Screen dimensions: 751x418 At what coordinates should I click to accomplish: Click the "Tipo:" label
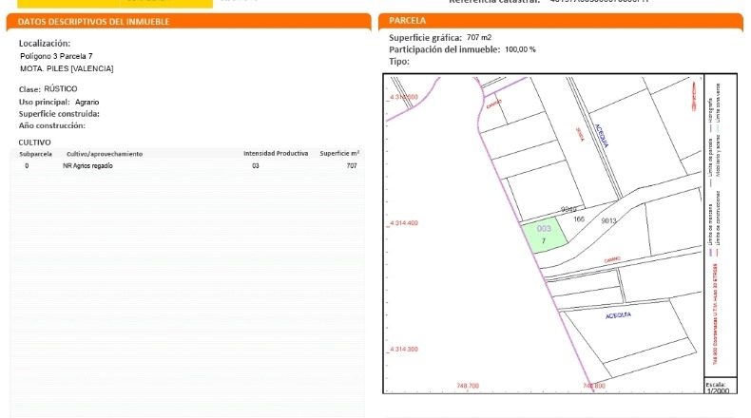pos(399,62)
